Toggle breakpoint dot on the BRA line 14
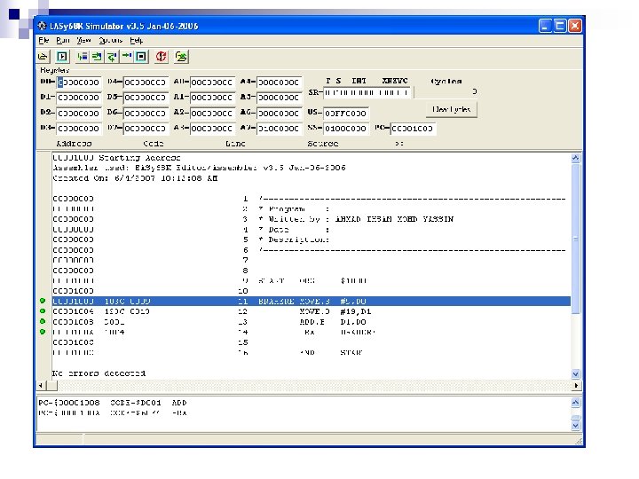The height and width of the screenshot is (479, 639). (x=43, y=332)
